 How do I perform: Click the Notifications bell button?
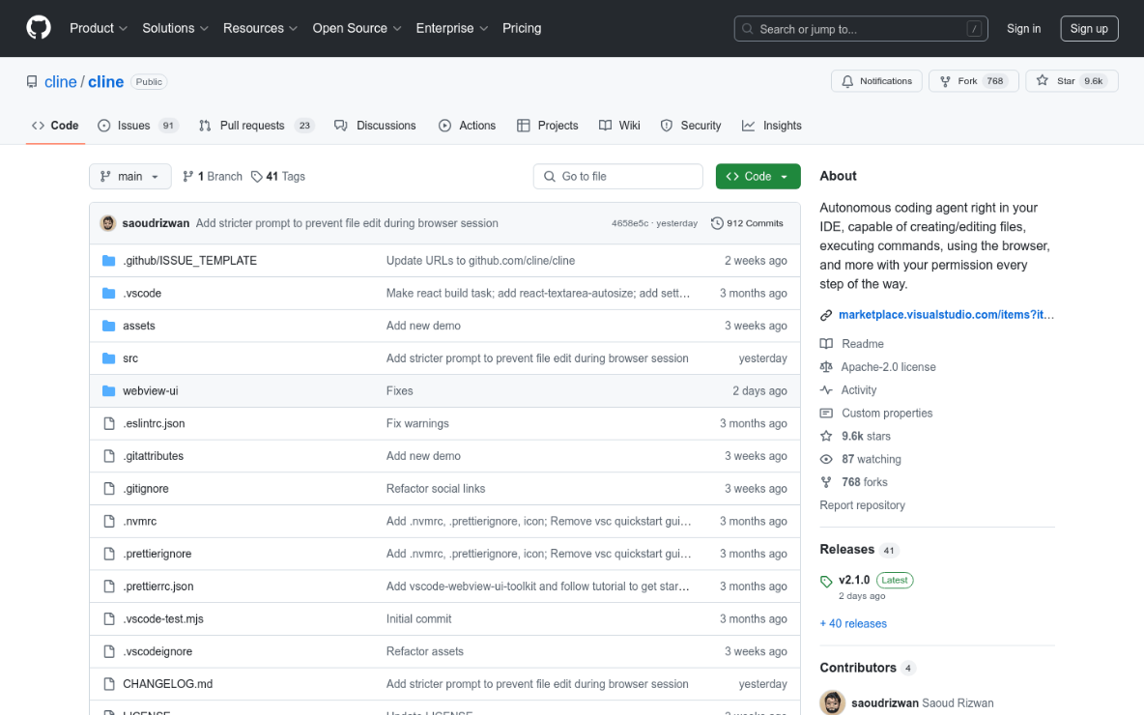point(876,81)
